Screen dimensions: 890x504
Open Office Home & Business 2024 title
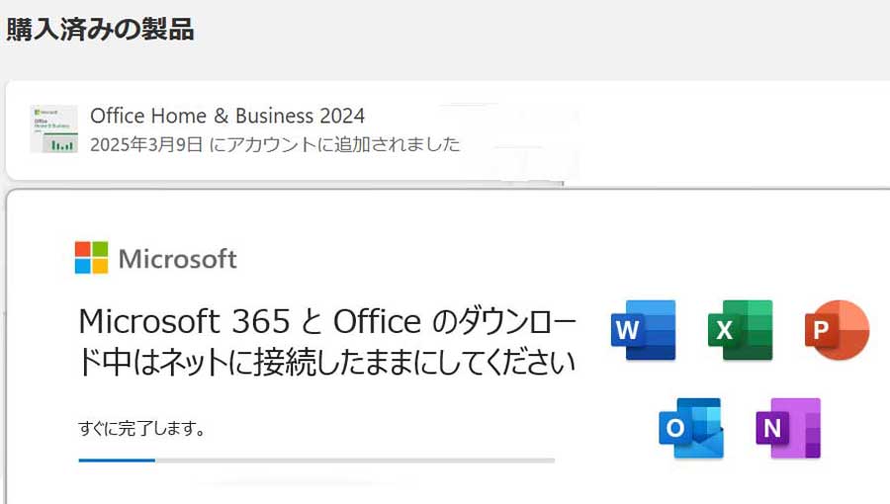[x=227, y=116]
